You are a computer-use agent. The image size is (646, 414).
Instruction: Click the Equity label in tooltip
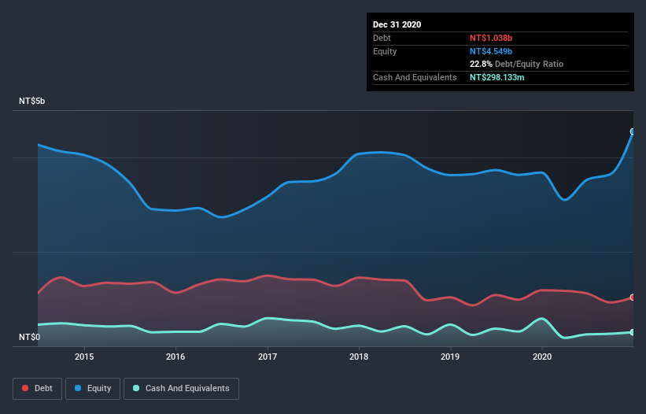(x=385, y=51)
